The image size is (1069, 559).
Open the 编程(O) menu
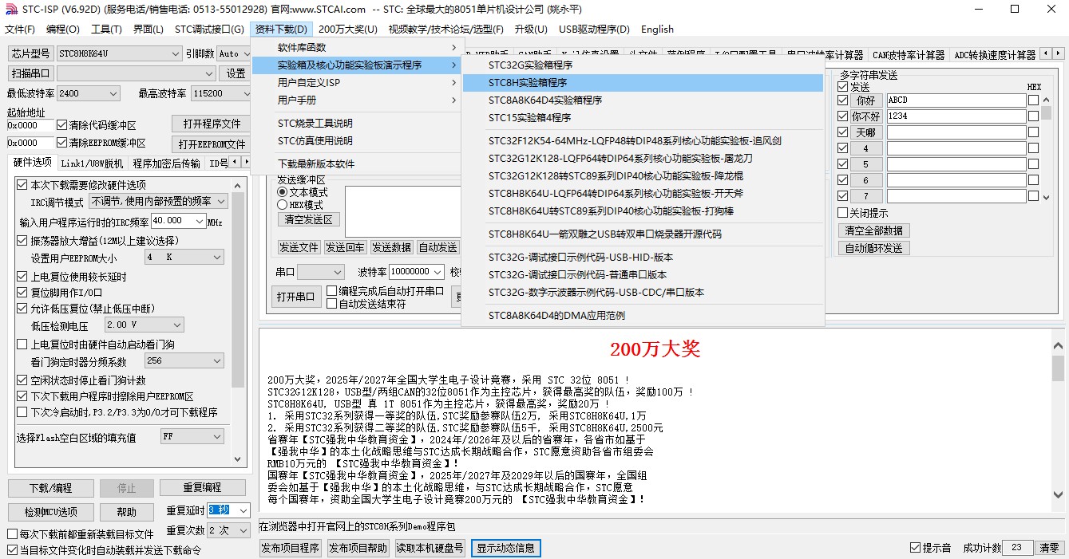pos(63,30)
